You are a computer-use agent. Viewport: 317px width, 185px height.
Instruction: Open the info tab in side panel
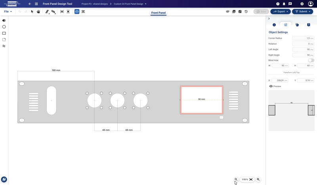tap(274, 25)
